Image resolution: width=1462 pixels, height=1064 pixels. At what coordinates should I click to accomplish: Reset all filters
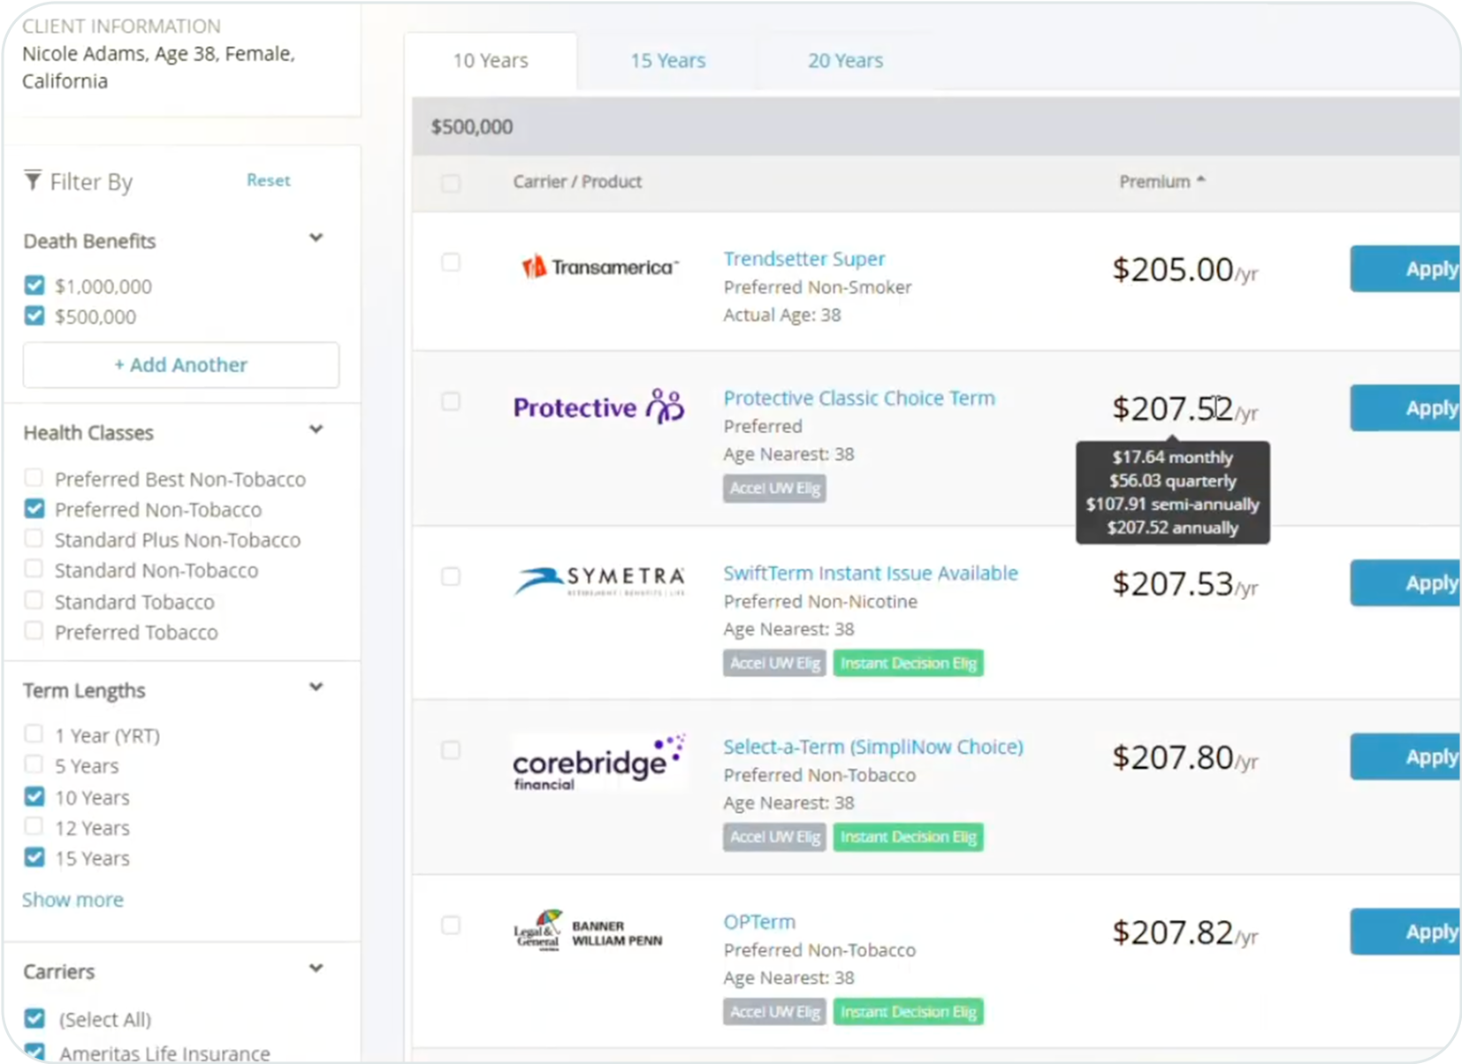[x=268, y=180]
